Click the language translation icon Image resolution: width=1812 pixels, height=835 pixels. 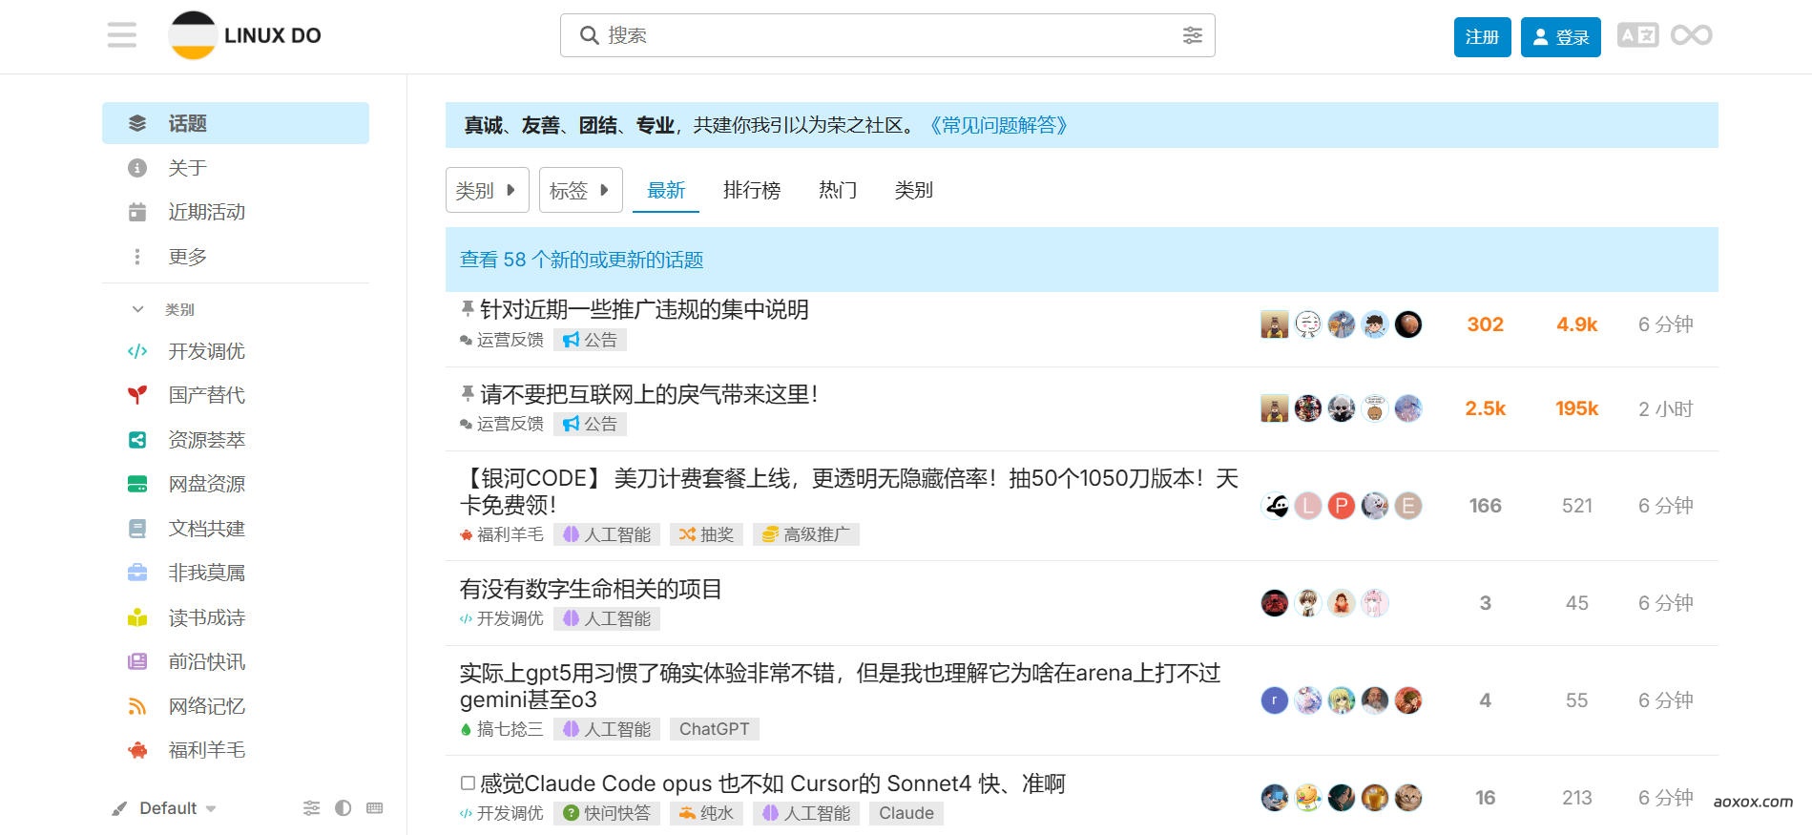coord(1637,35)
